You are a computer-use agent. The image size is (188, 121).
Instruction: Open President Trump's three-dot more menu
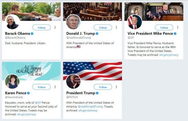(117, 87)
